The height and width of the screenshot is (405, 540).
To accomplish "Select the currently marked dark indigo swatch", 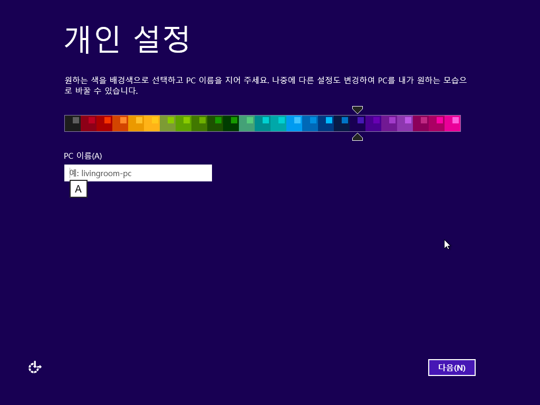I will 358,123.
